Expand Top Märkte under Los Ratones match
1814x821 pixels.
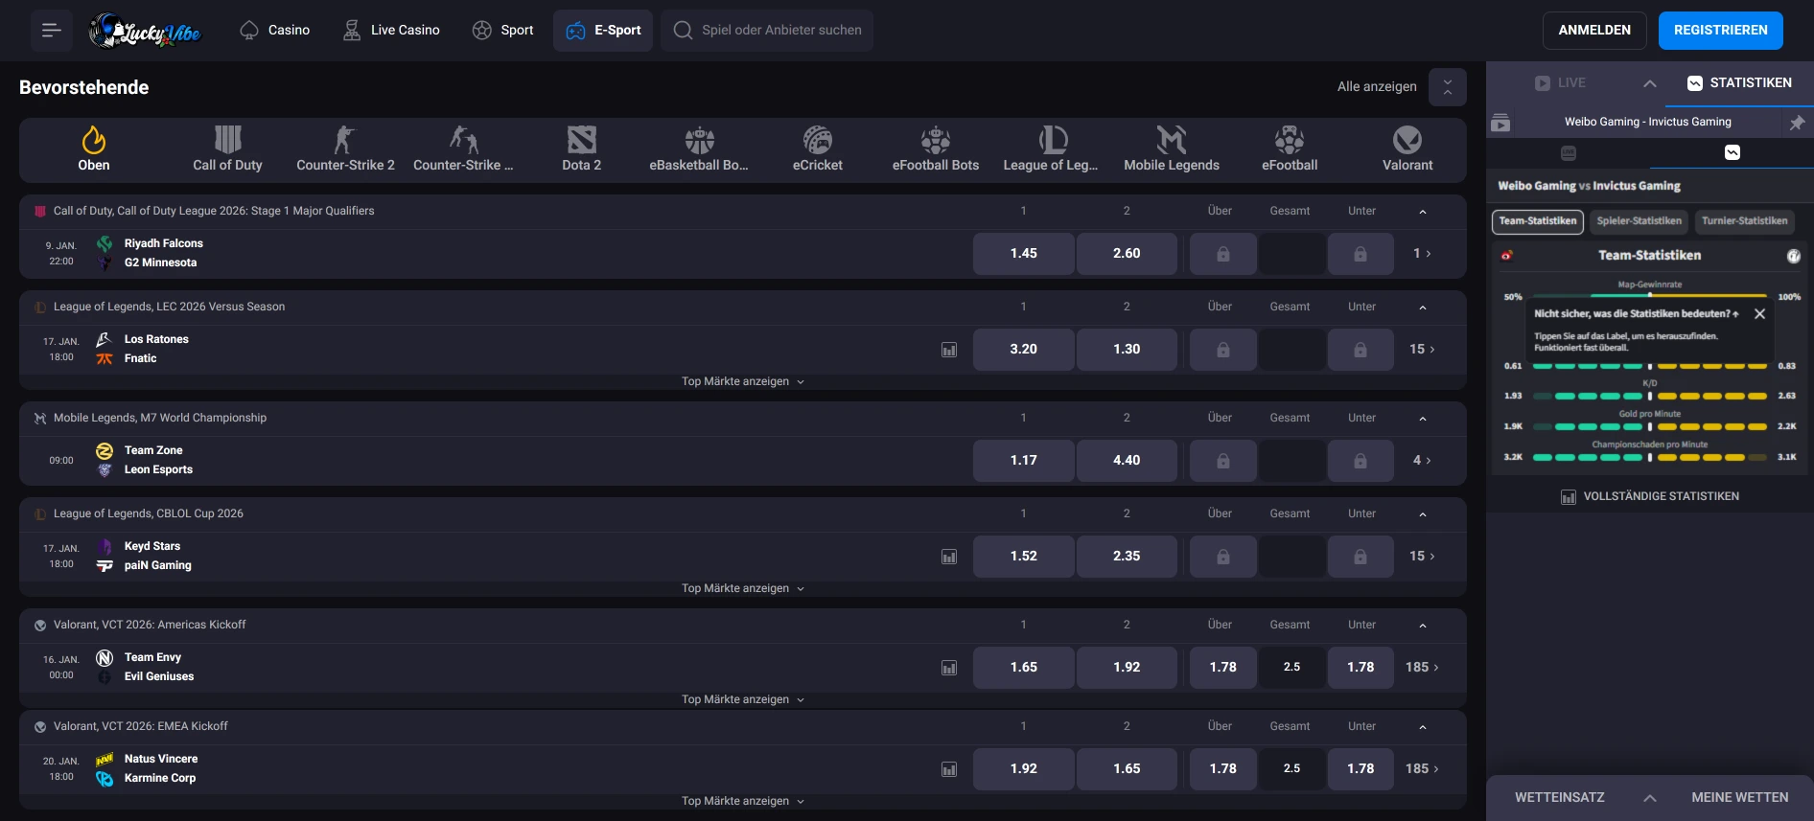click(743, 381)
